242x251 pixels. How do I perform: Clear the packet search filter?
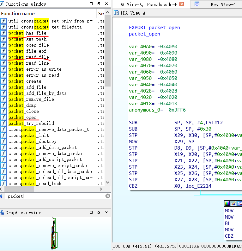(108, 196)
